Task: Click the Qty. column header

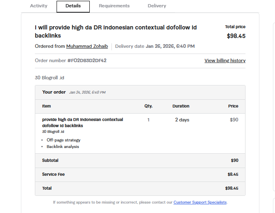Action: 148,106
